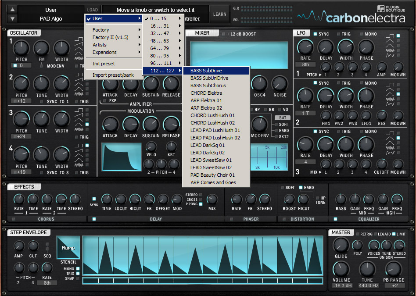Image resolution: width=416 pixels, height=296 pixels.
Task: Turn the PB RANGE knob
Action: [x=394, y=269]
